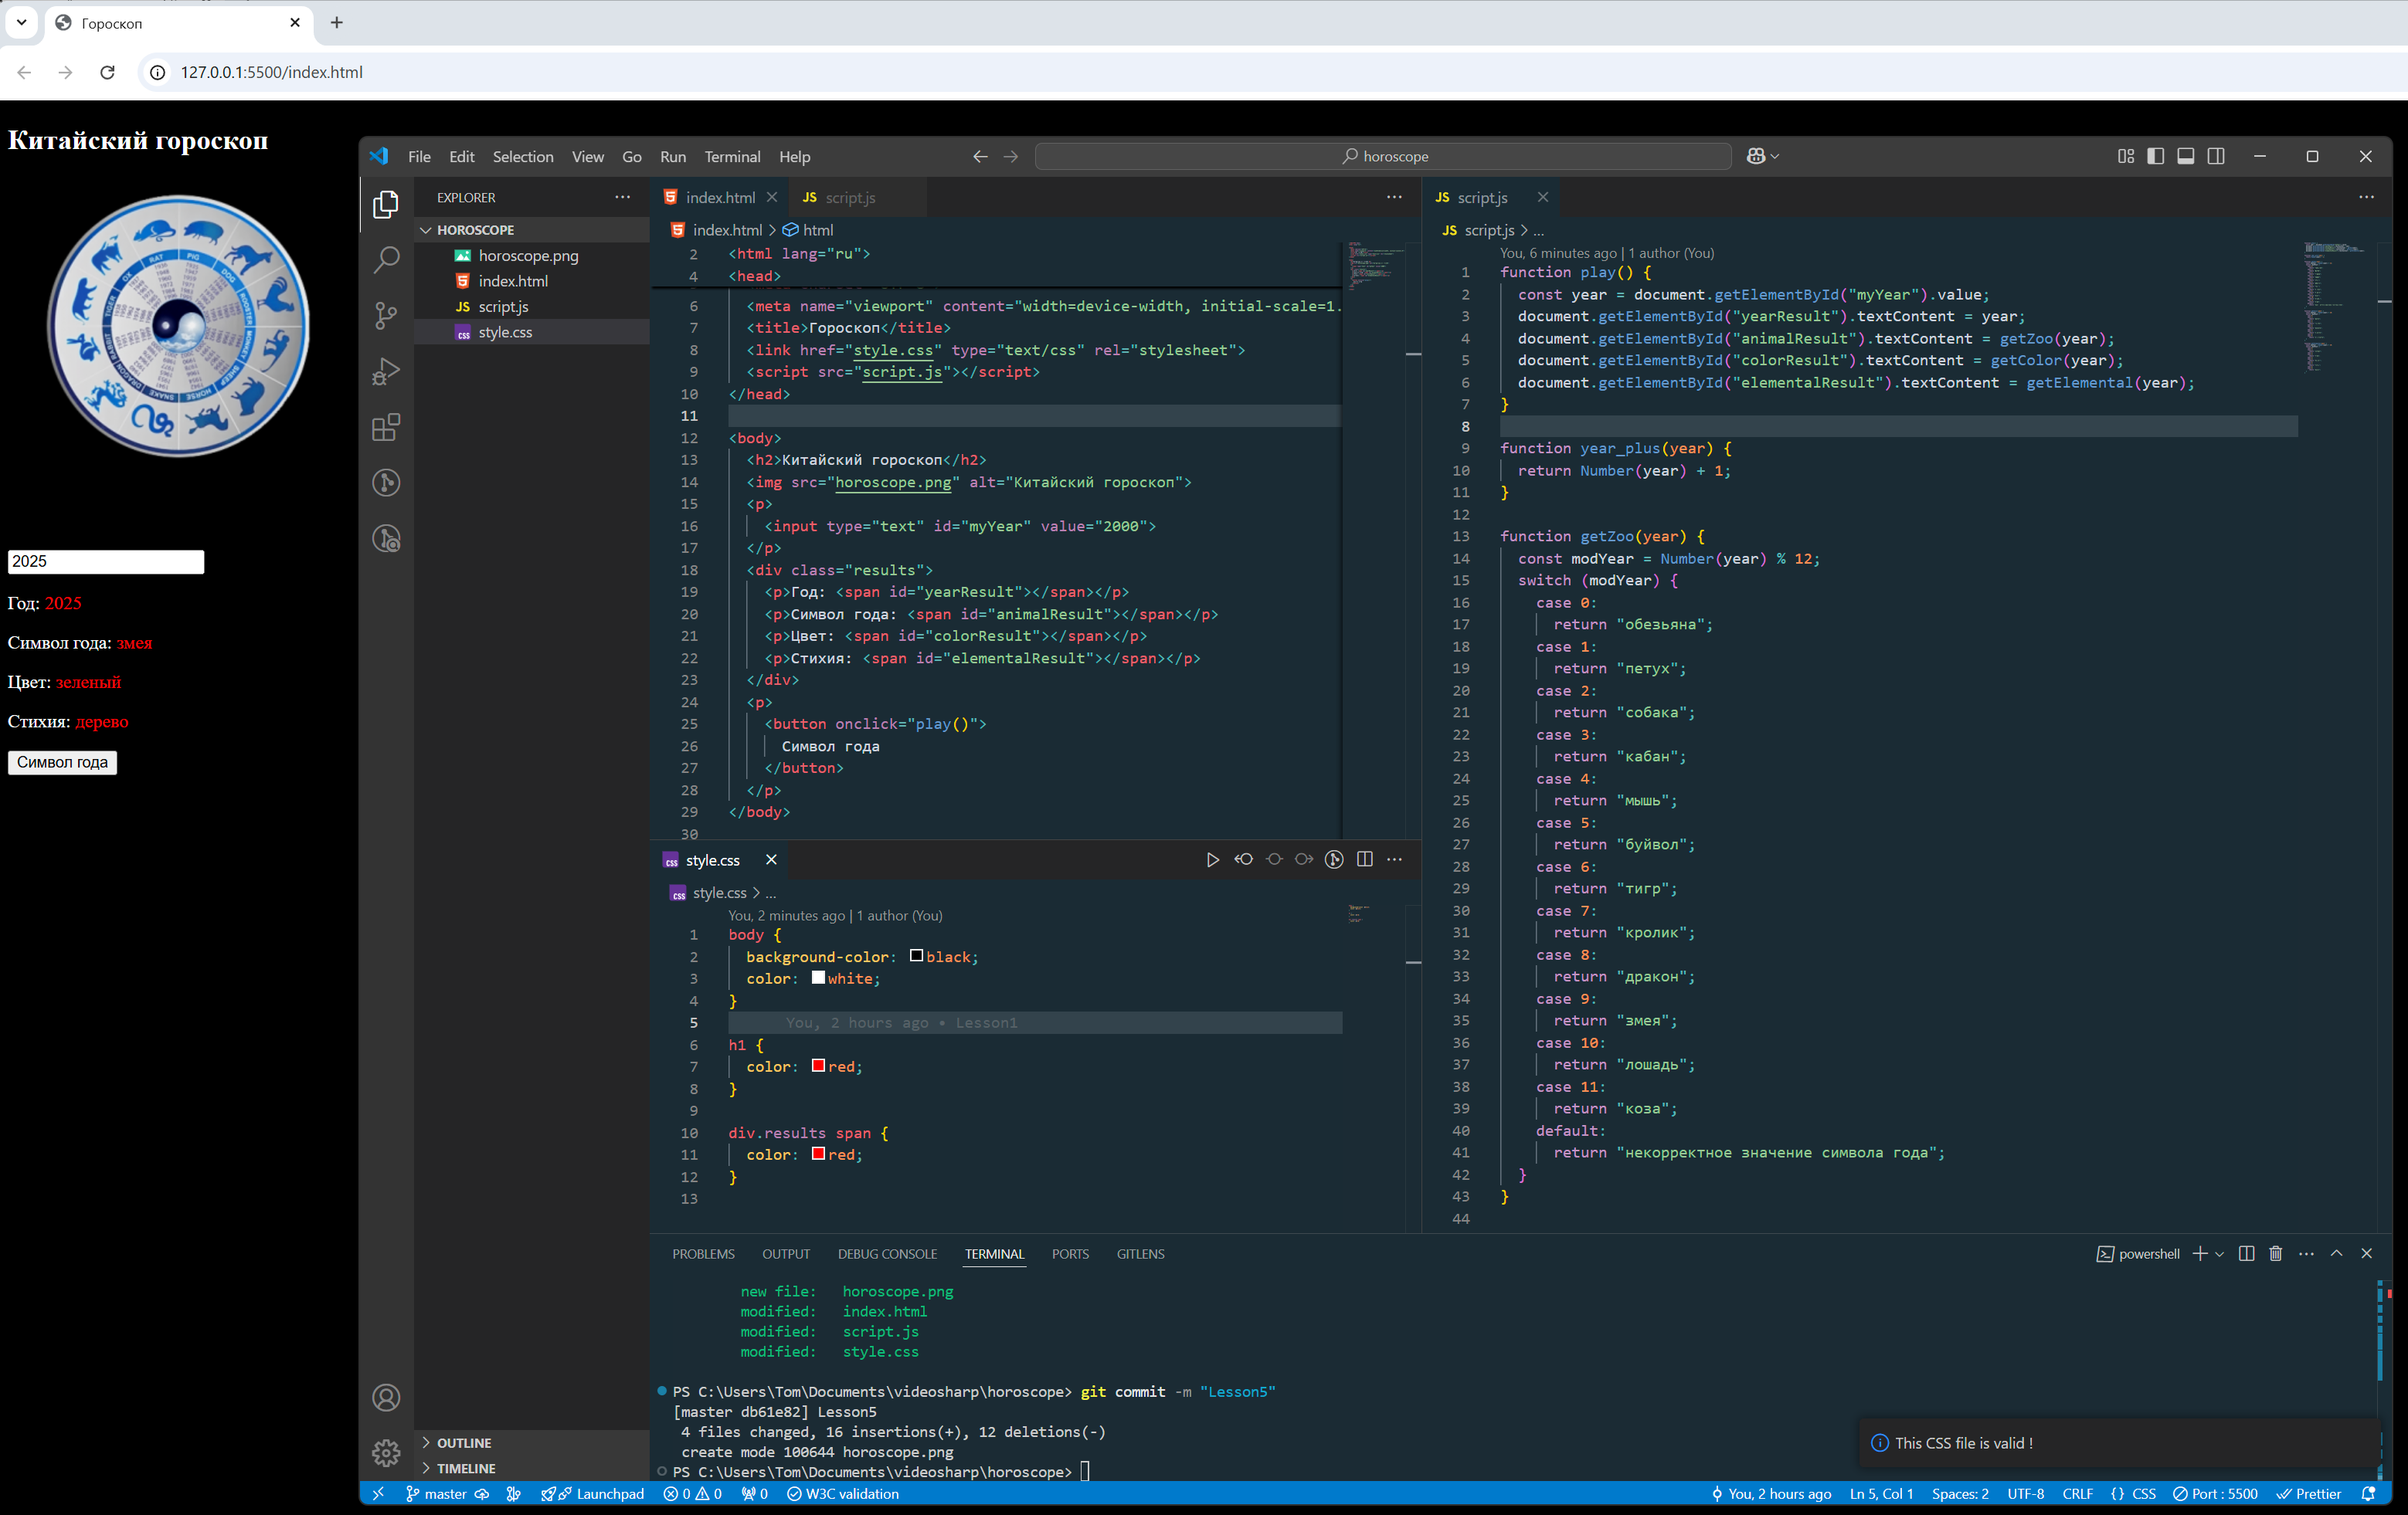This screenshot has height=1515, width=2408.
Task: Click the white color swatch in style.css
Action: 818,978
